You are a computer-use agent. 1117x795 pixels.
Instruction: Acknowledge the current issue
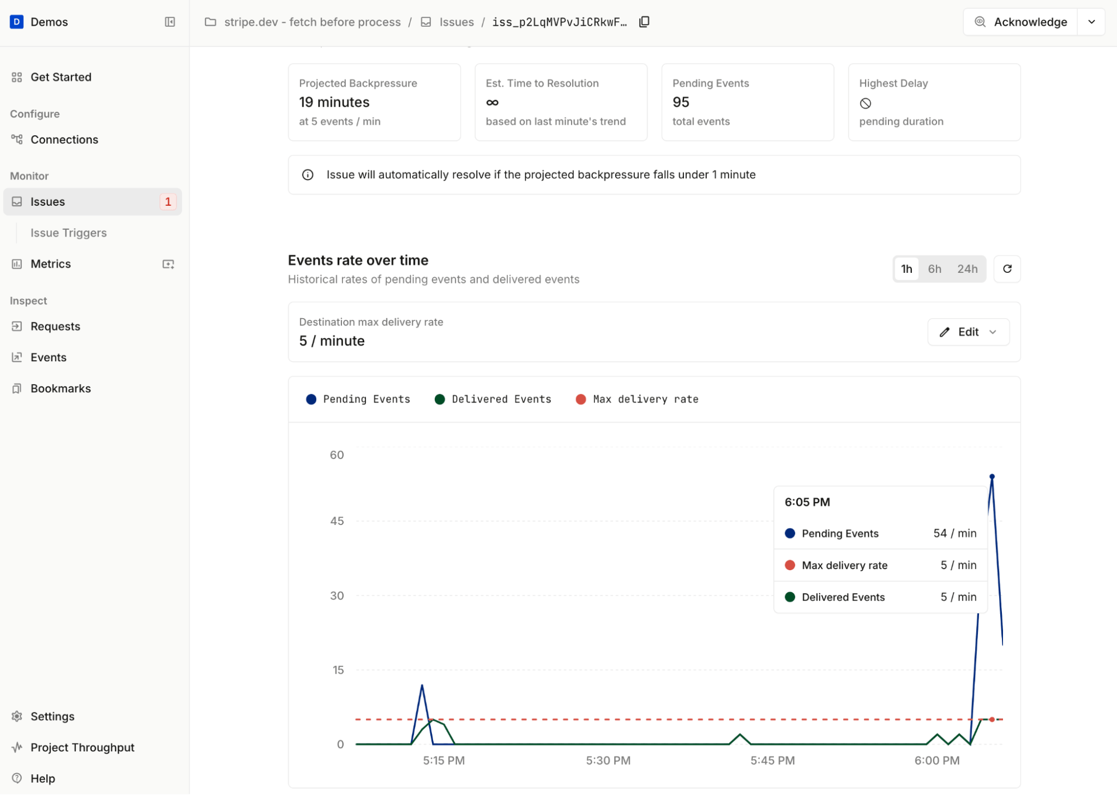pyautogui.click(x=1019, y=22)
